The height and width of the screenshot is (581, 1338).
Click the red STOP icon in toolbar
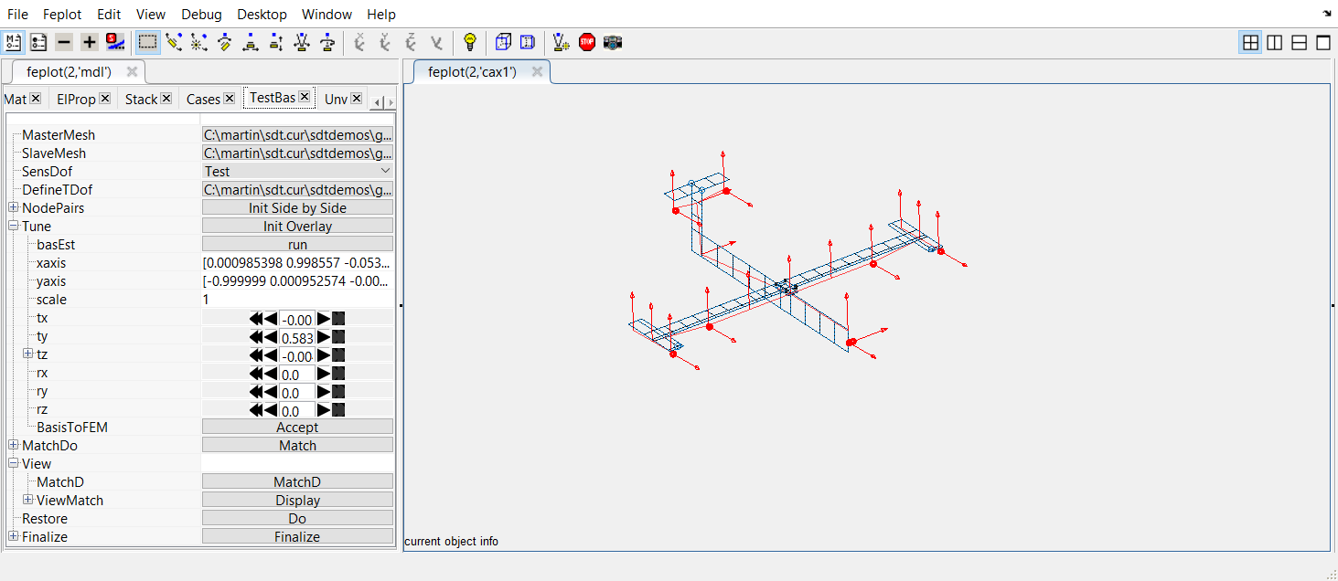tap(587, 42)
